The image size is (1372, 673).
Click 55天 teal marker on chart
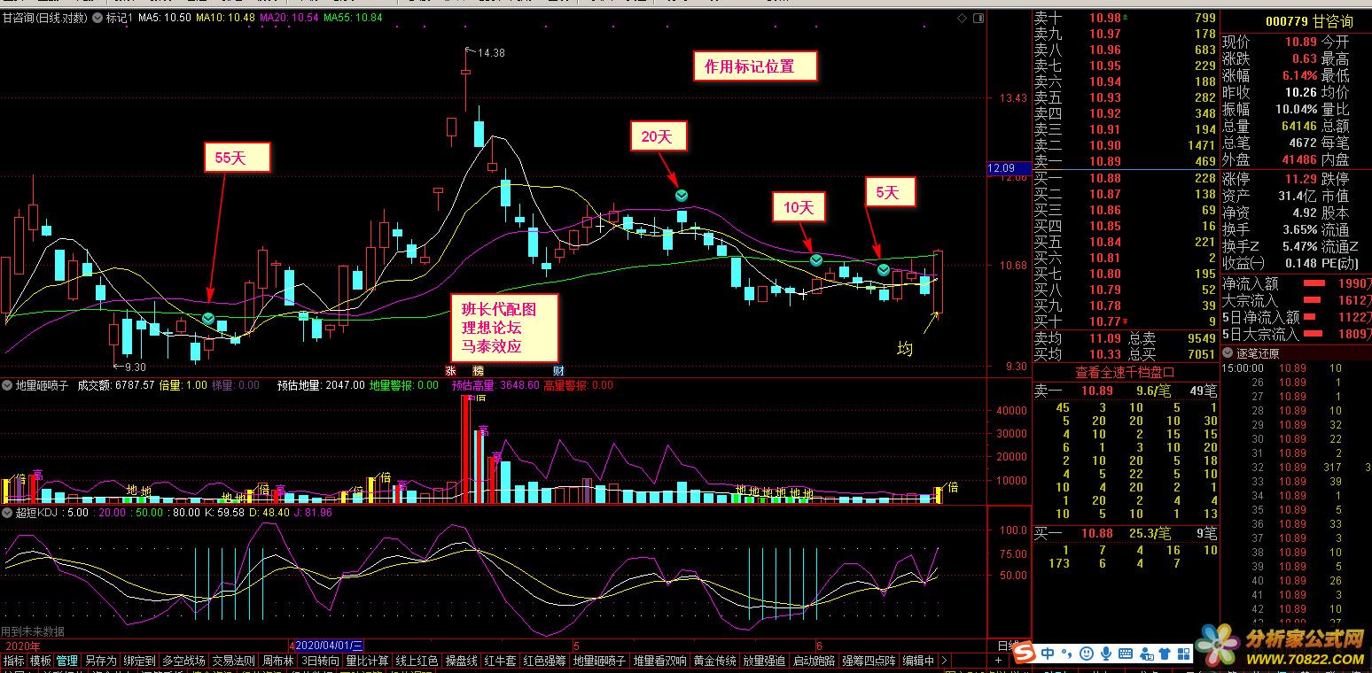(x=208, y=318)
